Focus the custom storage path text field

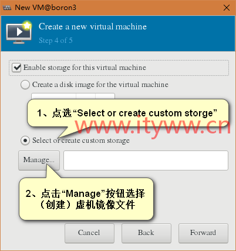[146, 160]
